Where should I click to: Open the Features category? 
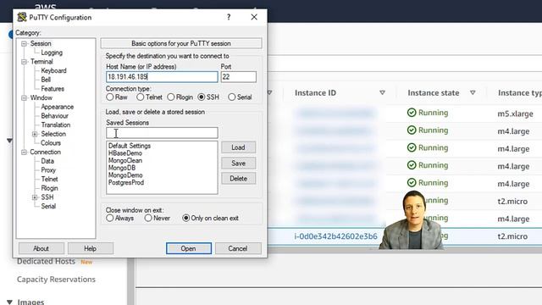[x=53, y=89]
